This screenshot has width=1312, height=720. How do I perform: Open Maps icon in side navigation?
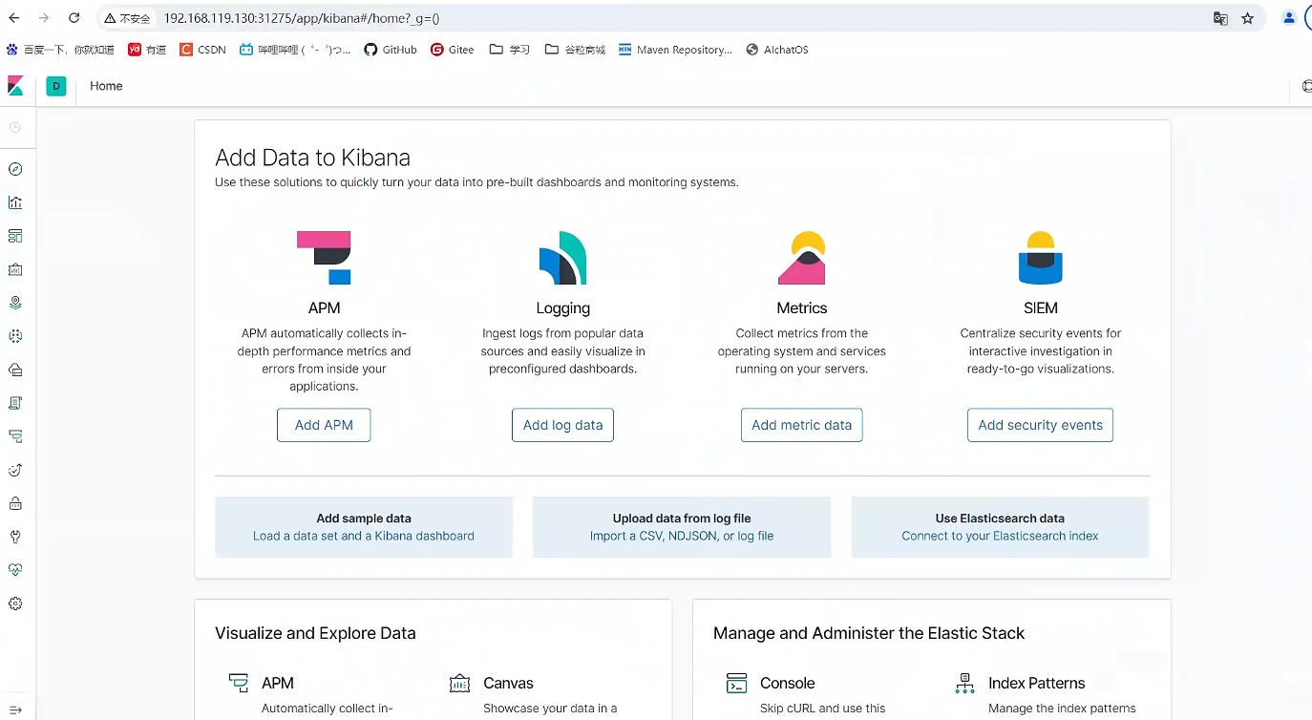15,303
